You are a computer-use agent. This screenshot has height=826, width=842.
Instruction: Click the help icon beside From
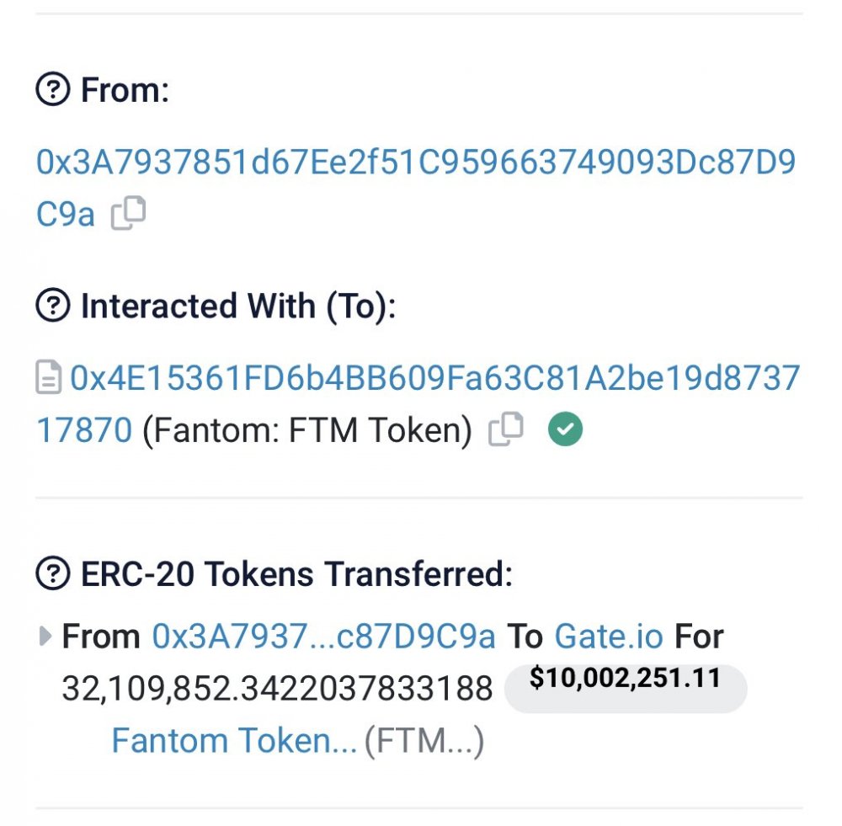click(52, 89)
